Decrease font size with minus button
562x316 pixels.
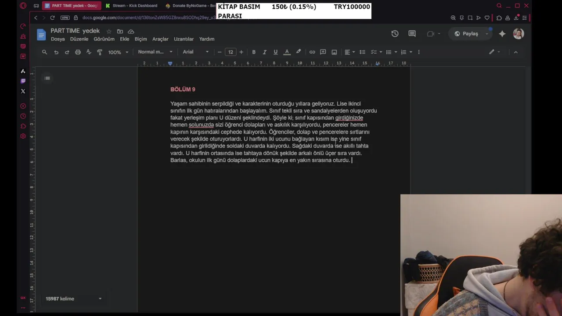coord(220,52)
